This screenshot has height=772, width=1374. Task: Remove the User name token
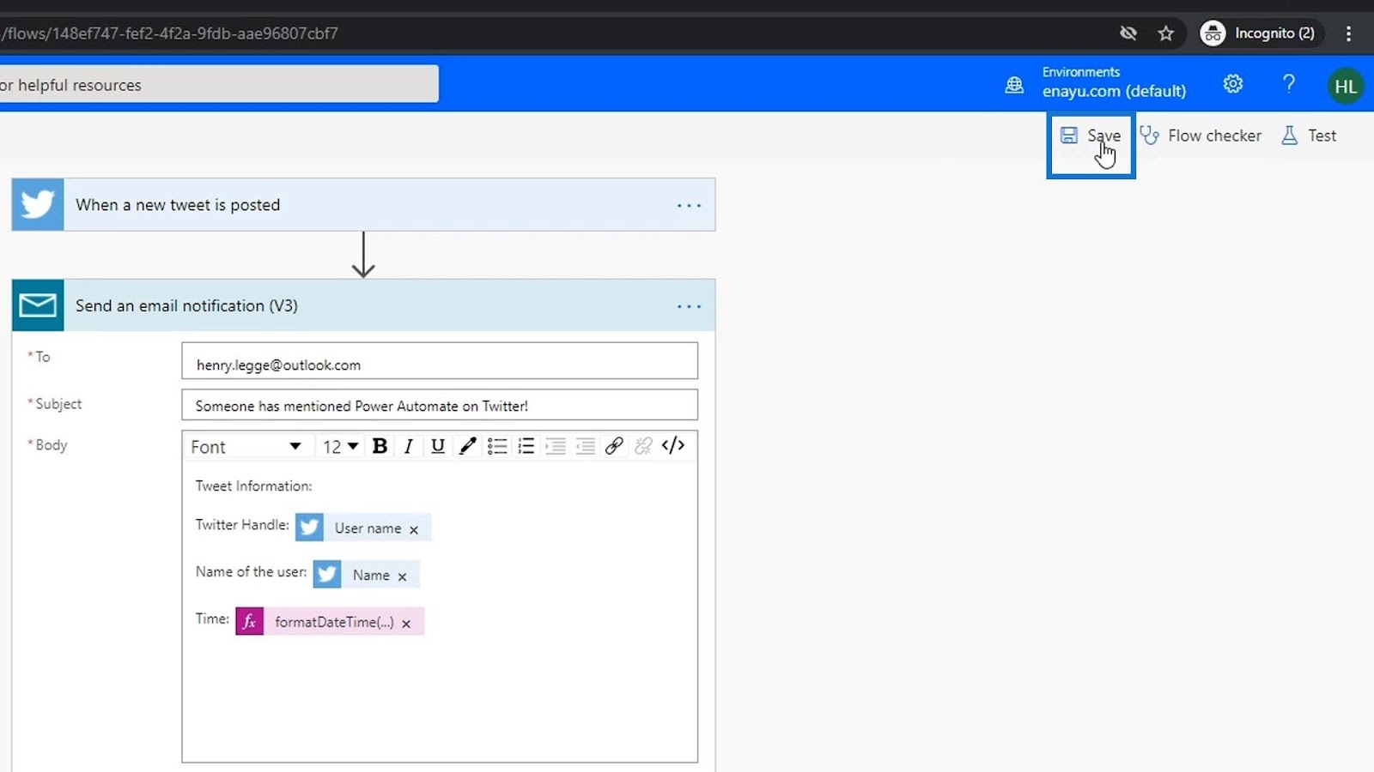414,530
